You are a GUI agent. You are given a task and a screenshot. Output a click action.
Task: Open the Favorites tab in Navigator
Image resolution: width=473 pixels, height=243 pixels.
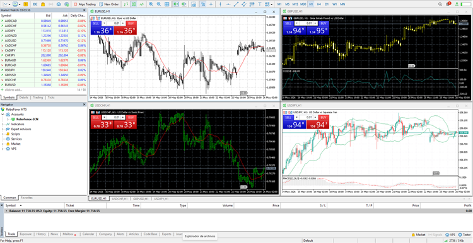pyautogui.click(x=26, y=198)
